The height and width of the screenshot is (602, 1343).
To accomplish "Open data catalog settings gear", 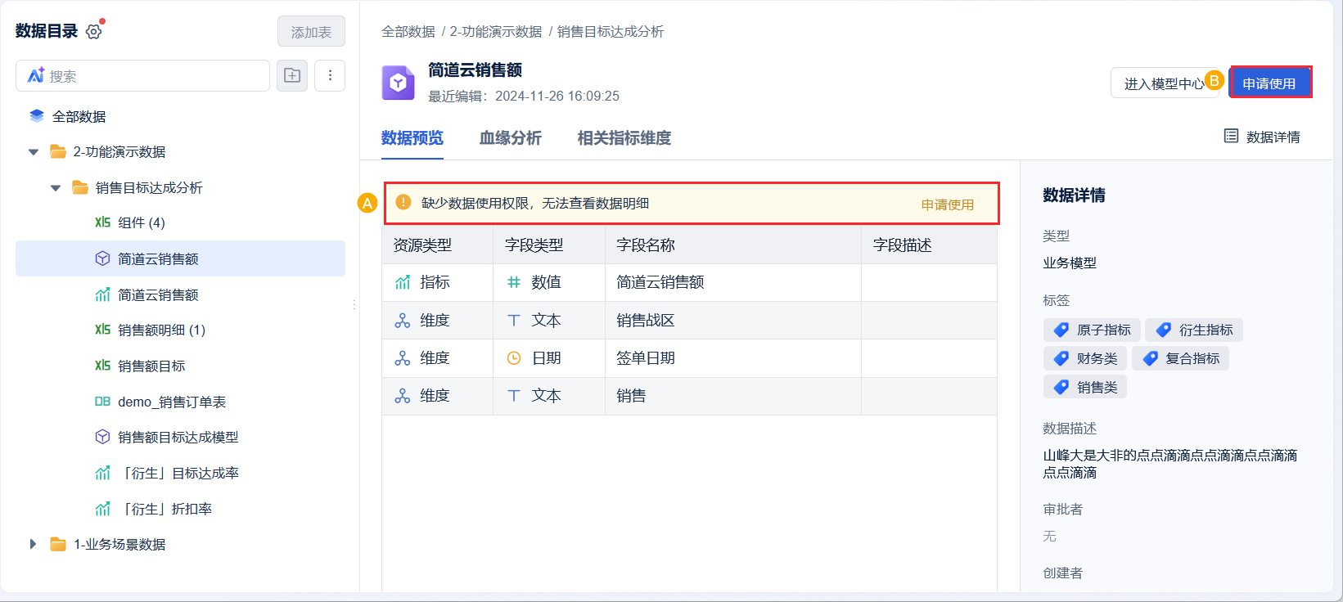I will coord(94,32).
